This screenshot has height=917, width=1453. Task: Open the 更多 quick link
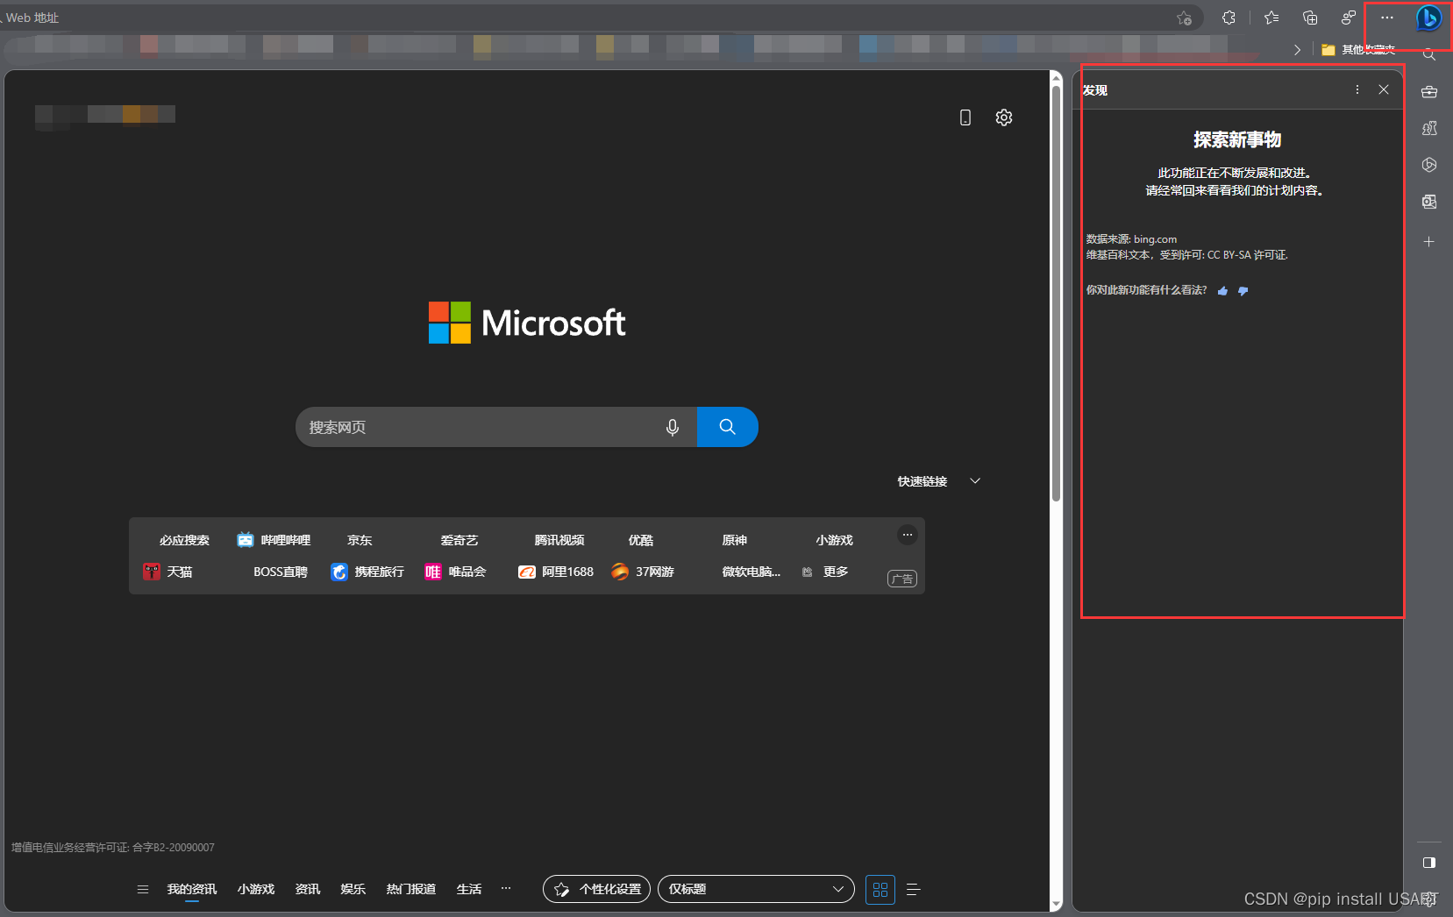coord(826,572)
